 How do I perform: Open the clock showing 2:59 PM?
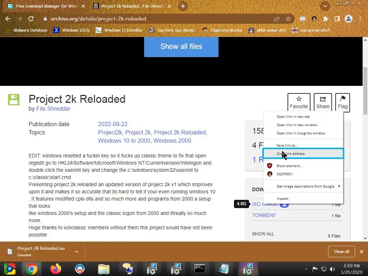pos(351,269)
